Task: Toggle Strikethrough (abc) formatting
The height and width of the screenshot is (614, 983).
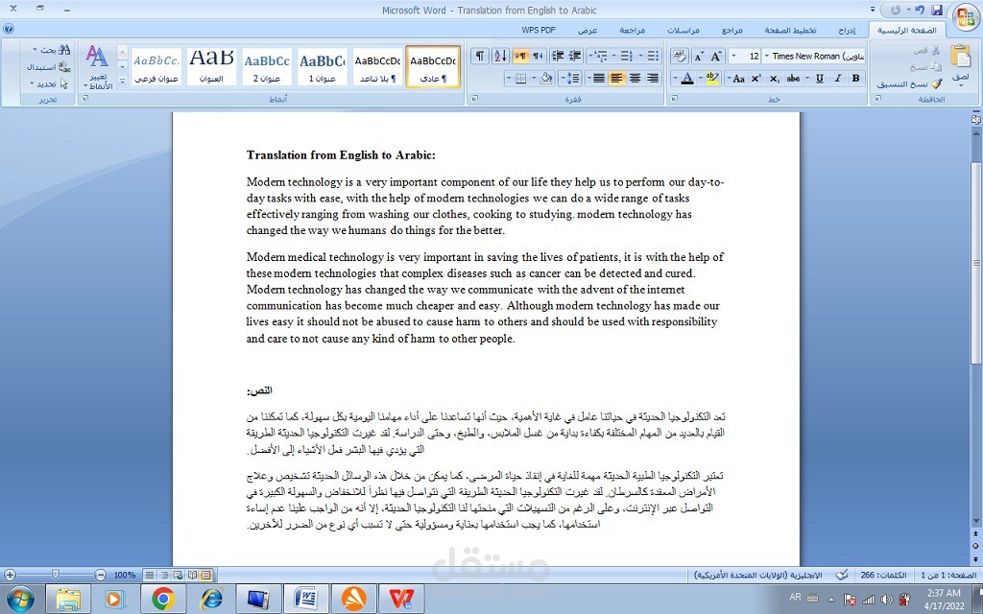Action: [793, 79]
